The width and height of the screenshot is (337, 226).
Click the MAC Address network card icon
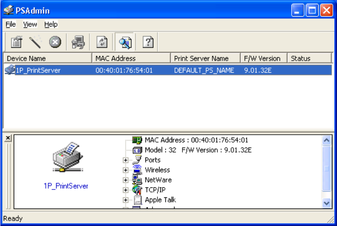click(137, 140)
